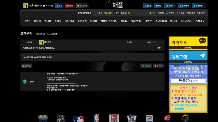218x122 pixels.
Task: Click the MLB logo icon
Action: click(78, 119)
